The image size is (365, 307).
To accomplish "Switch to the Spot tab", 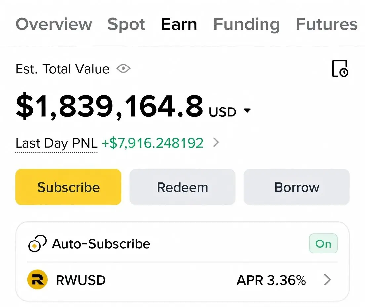I will pyautogui.click(x=126, y=24).
